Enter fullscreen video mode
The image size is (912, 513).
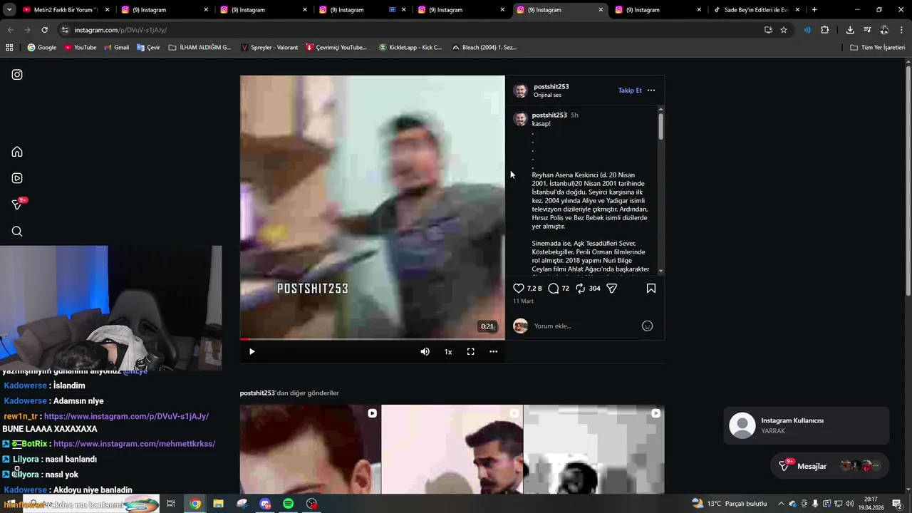(470, 351)
